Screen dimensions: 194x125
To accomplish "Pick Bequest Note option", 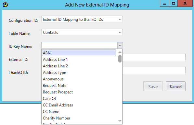I will (x=79, y=86).
